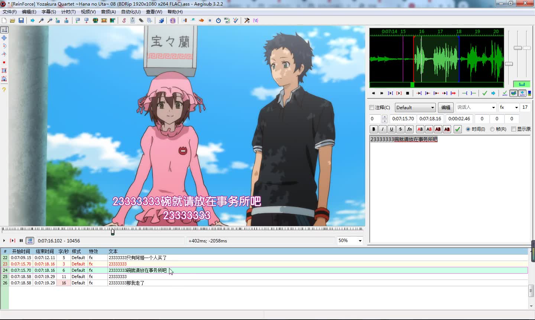The width and height of the screenshot is (535, 320).
Task: Apply bold with the B button
Action: click(x=374, y=129)
